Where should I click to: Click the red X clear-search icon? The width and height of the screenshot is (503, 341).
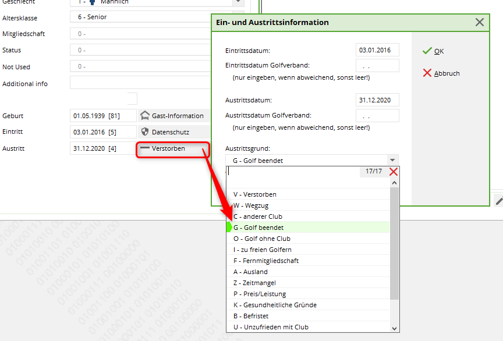394,172
